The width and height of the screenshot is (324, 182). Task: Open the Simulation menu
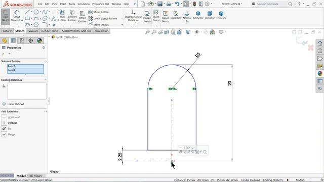[84, 4]
